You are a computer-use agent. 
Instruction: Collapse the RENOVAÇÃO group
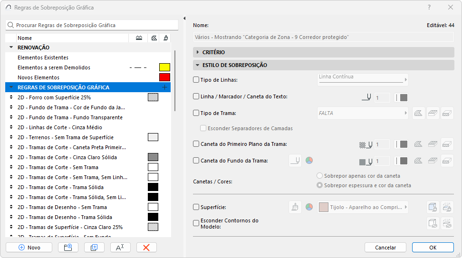(x=11, y=47)
